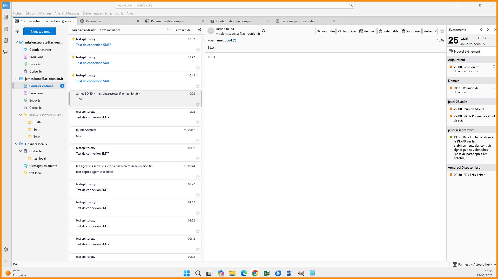Toggle the Filtre rapide bar

(180, 30)
